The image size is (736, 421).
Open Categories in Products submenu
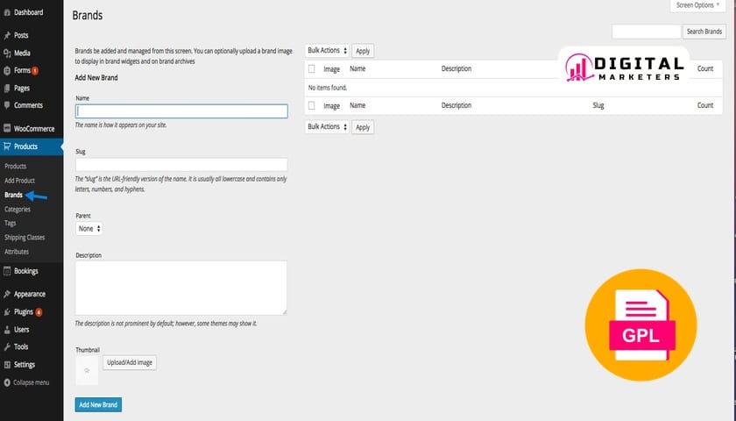pos(18,210)
